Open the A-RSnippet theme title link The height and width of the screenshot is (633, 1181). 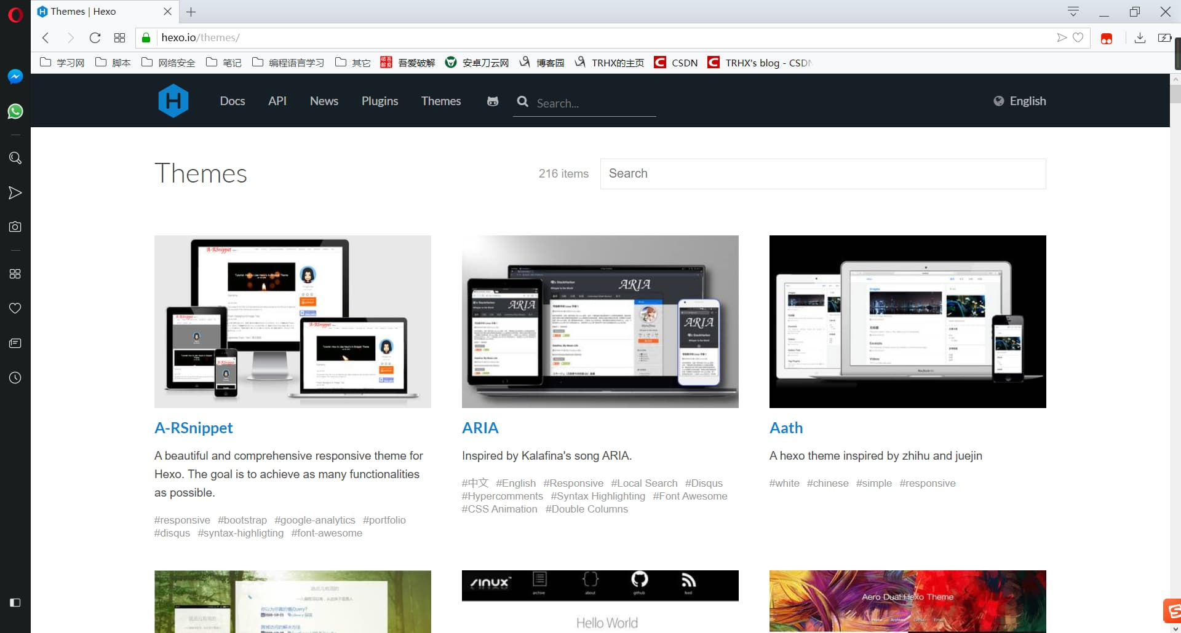(194, 428)
